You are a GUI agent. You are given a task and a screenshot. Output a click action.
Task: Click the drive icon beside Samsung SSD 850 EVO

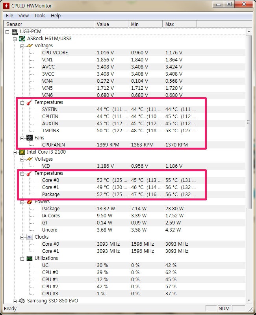click(22, 301)
